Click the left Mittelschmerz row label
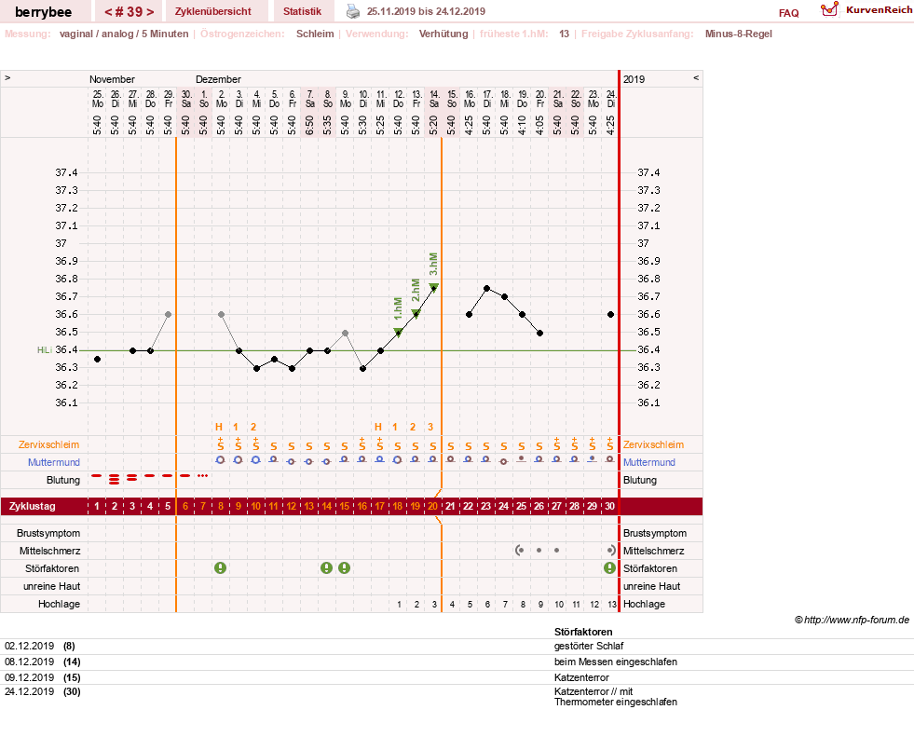Viewport: 914px width, 737px height. [49, 551]
